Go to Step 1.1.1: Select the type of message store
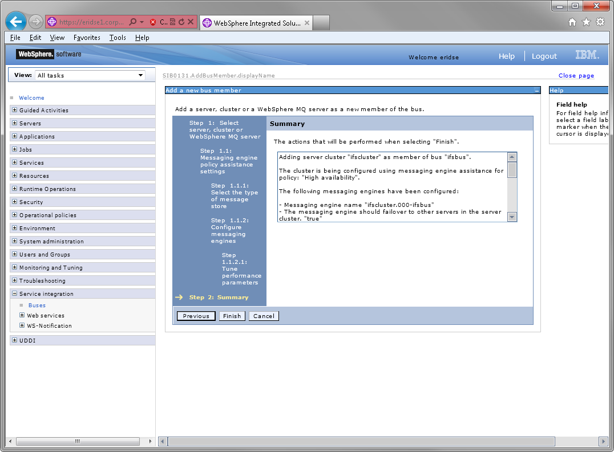 [234, 196]
